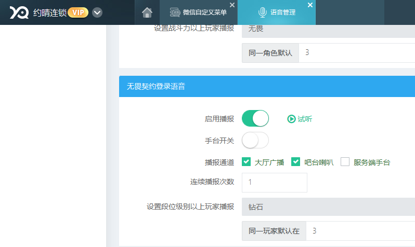Click the 同一角色默认 label
Viewport: 415px width, 247px height.
point(270,53)
